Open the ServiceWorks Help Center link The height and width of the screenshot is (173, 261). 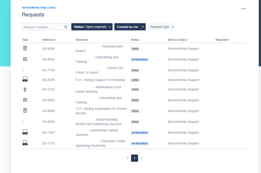(x=39, y=8)
